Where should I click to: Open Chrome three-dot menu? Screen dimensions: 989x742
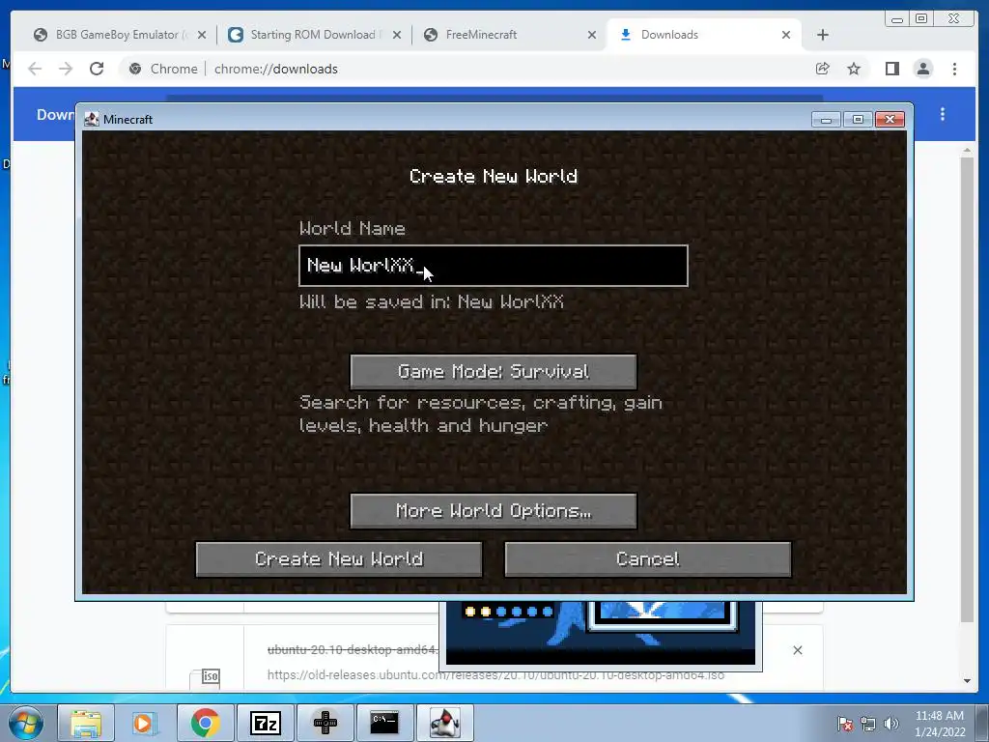pos(954,69)
